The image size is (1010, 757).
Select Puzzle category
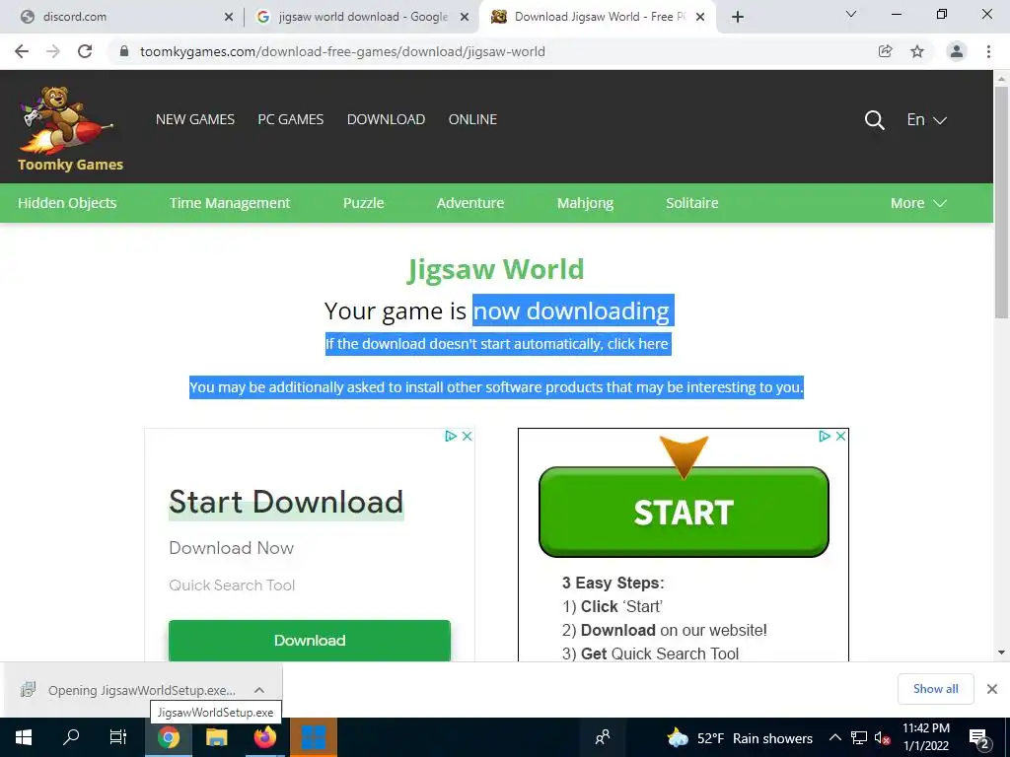tap(363, 203)
